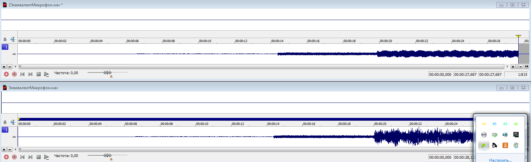Click the blue 45 temperature tray icon
The width and height of the screenshot is (531, 162).
[495, 124]
